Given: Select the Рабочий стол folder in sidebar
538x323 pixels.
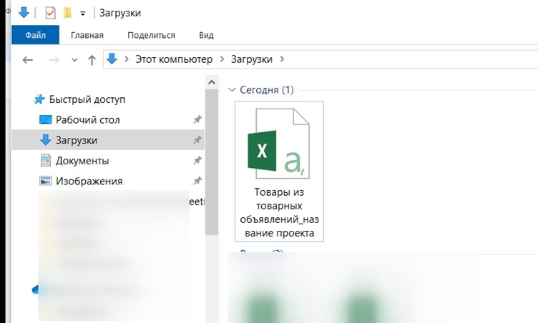Looking at the screenshot, I should point(87,120).
